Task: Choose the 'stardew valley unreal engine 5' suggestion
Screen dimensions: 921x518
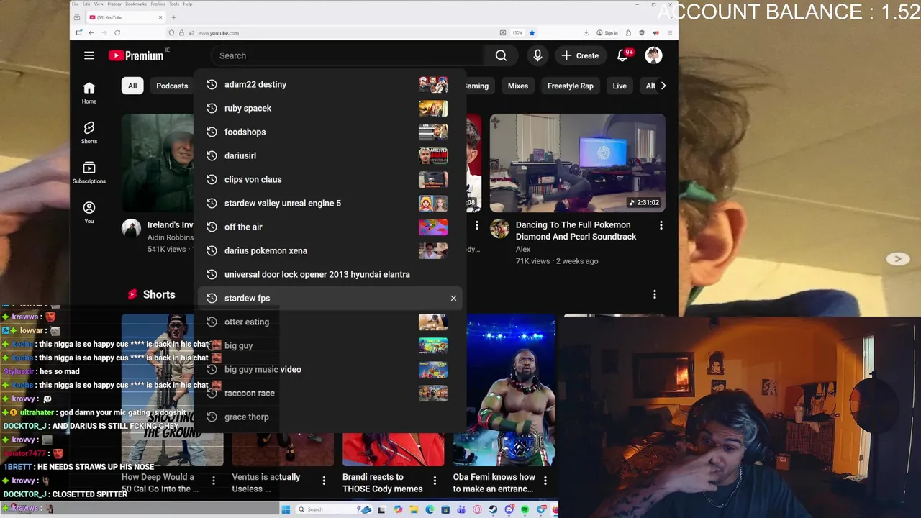Action: click(x=331, y=203)
